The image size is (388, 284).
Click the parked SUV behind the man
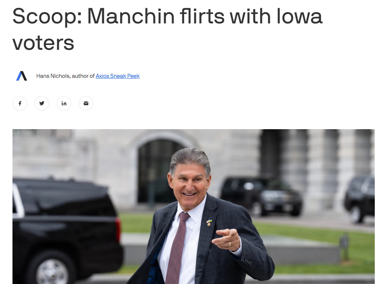click(x=261, y=196)
